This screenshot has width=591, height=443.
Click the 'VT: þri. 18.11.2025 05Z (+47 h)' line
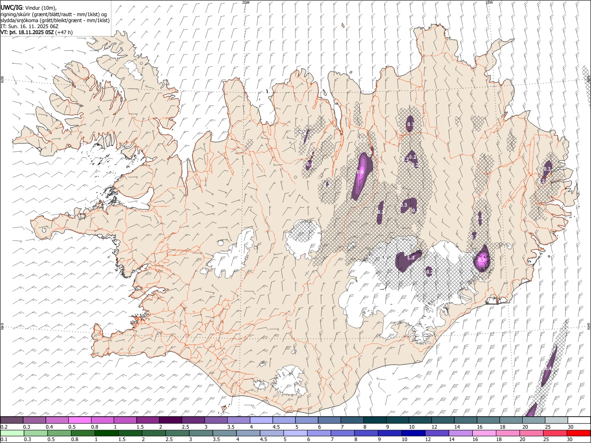36,32
